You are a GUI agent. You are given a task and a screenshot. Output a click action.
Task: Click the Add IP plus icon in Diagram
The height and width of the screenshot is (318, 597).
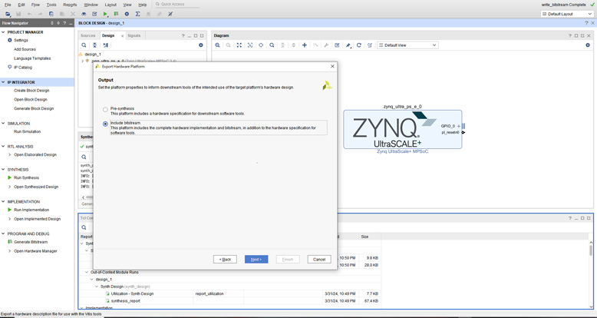click(305, 45)
